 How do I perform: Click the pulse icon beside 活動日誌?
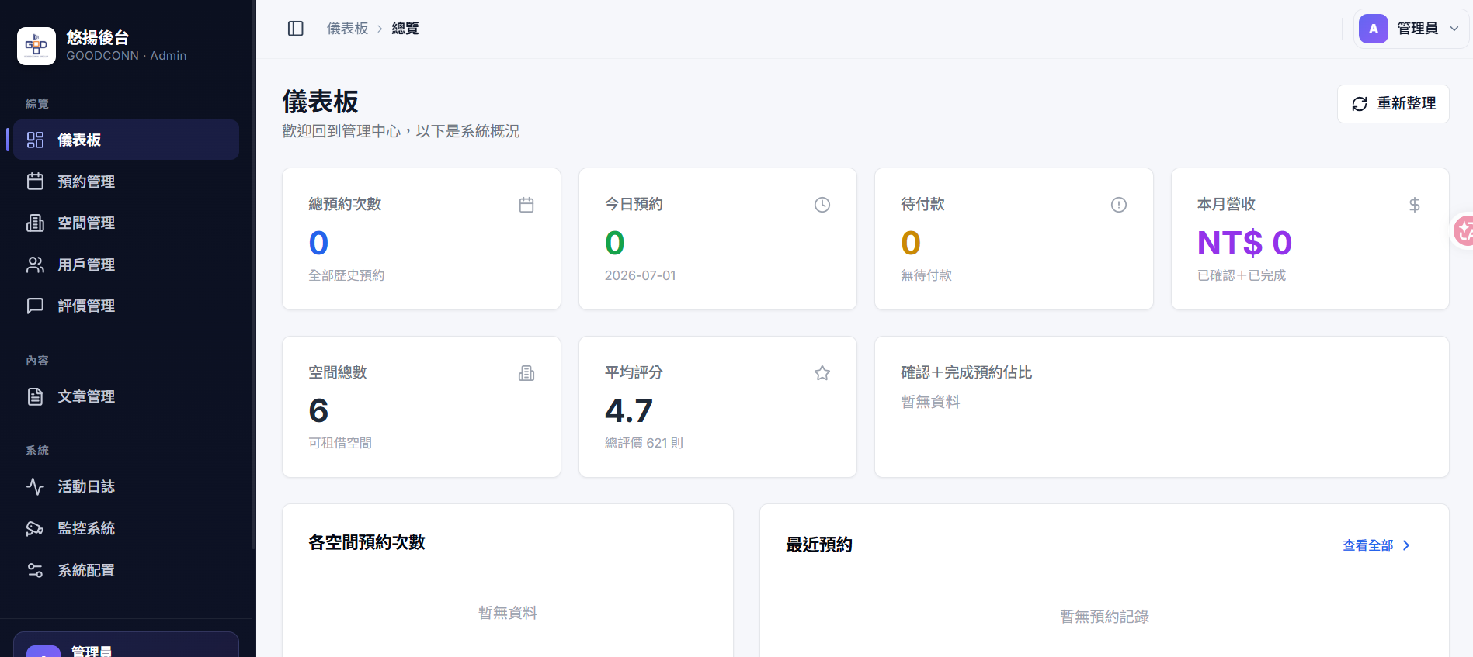pos(35,486)
